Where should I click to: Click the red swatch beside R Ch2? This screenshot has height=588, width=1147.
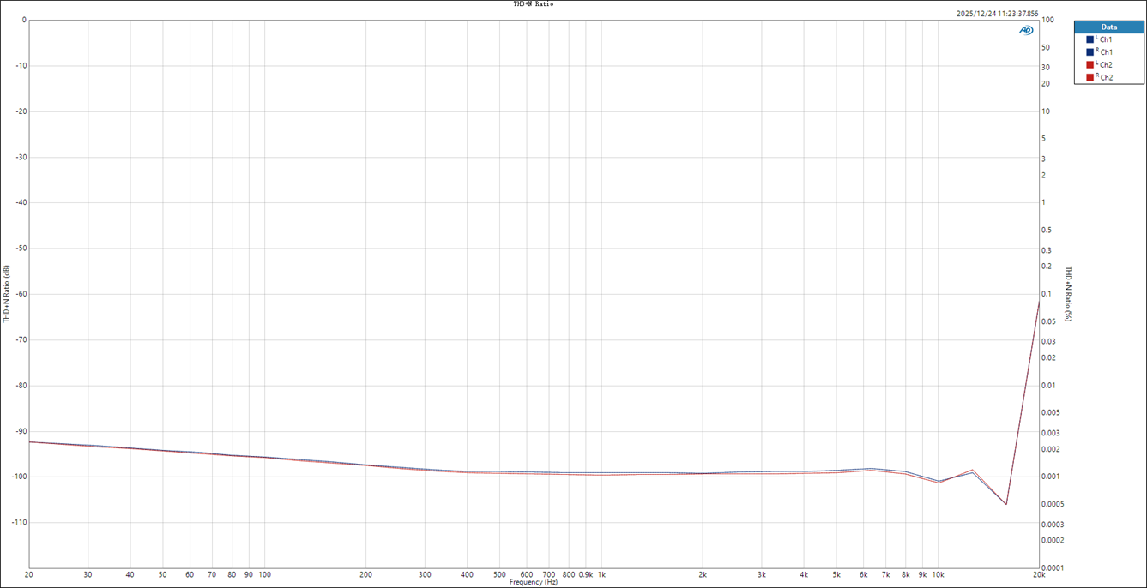coord(1090,77)
